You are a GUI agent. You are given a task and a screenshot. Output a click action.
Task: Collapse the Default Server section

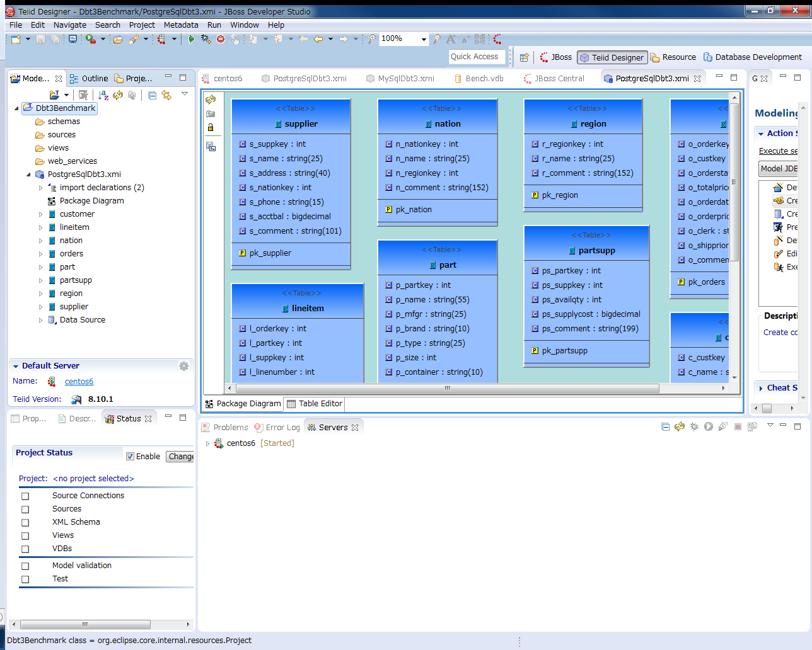coord(16,366)
